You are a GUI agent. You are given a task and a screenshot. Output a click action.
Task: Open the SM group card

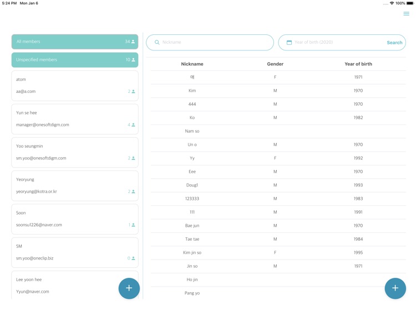coord(75,252)
